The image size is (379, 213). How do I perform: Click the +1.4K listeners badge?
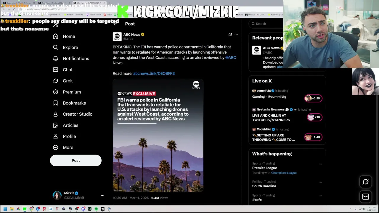[x=313, y=137]
